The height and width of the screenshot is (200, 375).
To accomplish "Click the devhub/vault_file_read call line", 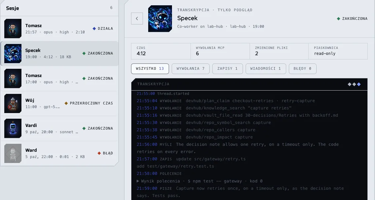I will [x=237, y=115].
